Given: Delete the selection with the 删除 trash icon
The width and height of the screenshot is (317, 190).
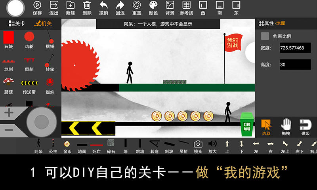Looking at the screenshot, I should click(87, 8).
